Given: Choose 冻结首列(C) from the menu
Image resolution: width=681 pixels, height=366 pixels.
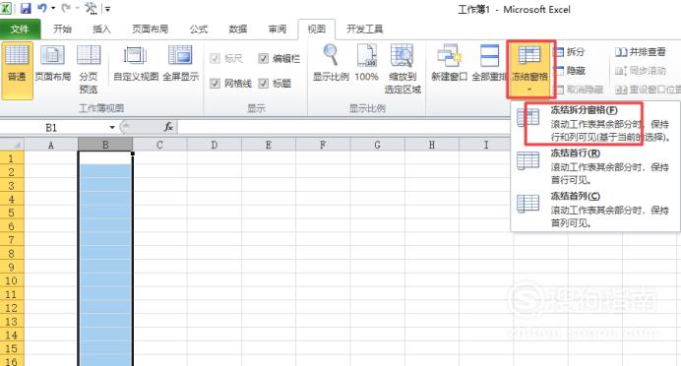Looking at the screenshot, I should coord(594,210).
